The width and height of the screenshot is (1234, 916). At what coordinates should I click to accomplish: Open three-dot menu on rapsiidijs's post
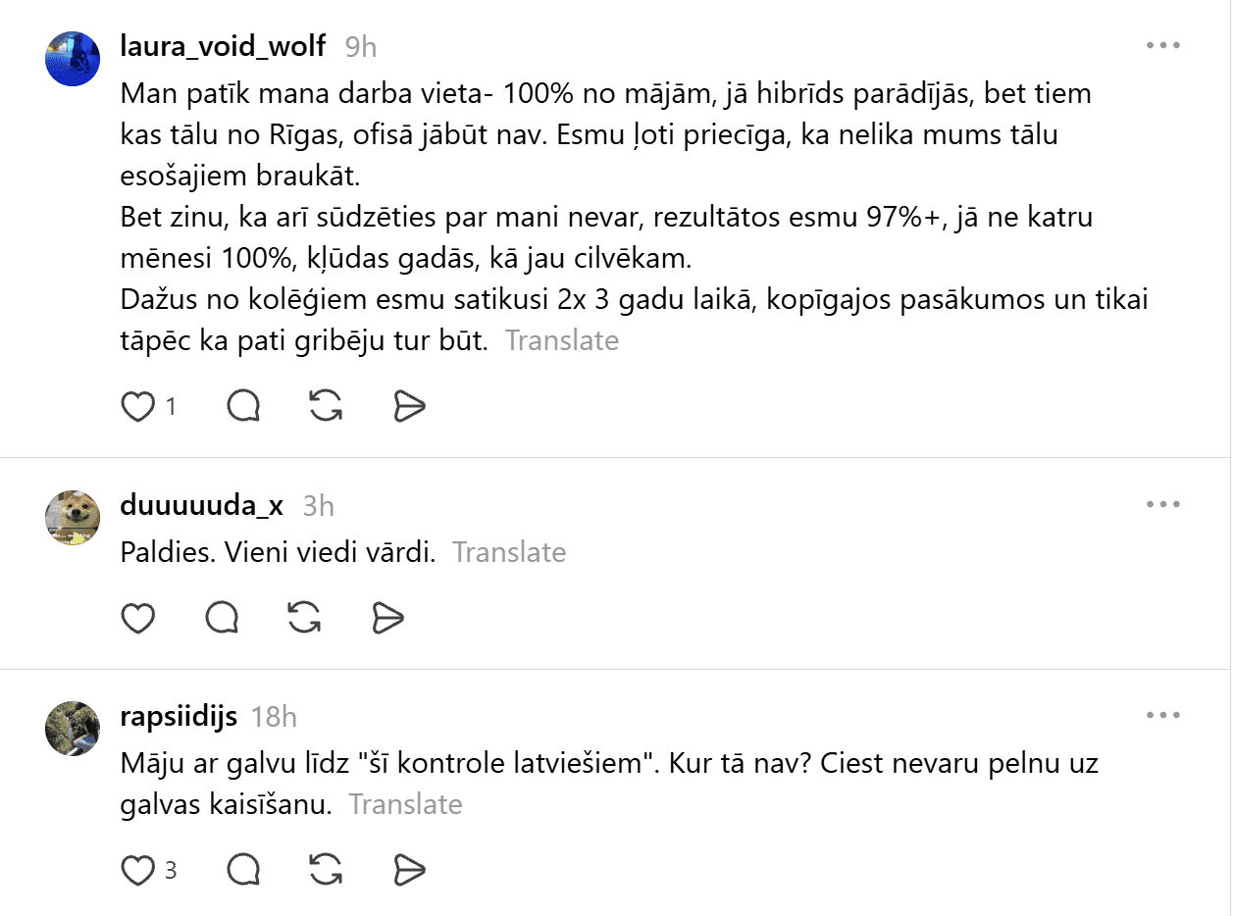click(1163, 716)
